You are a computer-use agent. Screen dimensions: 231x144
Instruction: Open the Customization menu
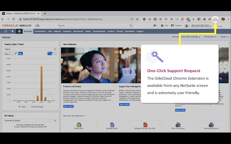click(x=99, y=31)
